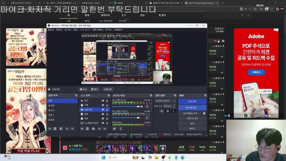Image resolution: width=286 pixels, height=161 pixels.
Task: Toggle lock on the 공지 source
Action: click(107, 101)
